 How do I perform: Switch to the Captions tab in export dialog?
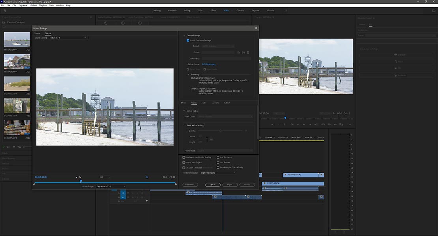[215, 103]
